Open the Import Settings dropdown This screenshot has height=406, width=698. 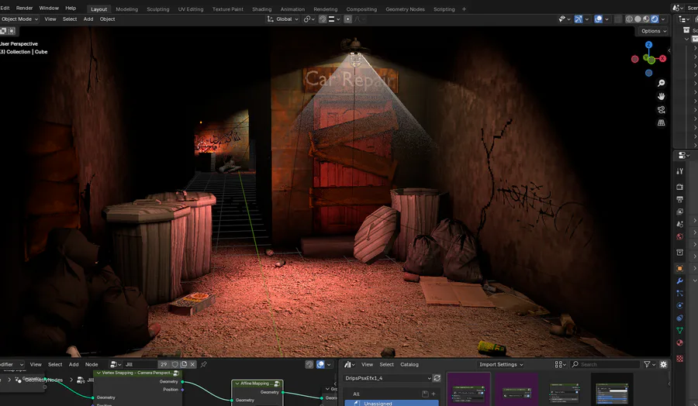[501, 364]
